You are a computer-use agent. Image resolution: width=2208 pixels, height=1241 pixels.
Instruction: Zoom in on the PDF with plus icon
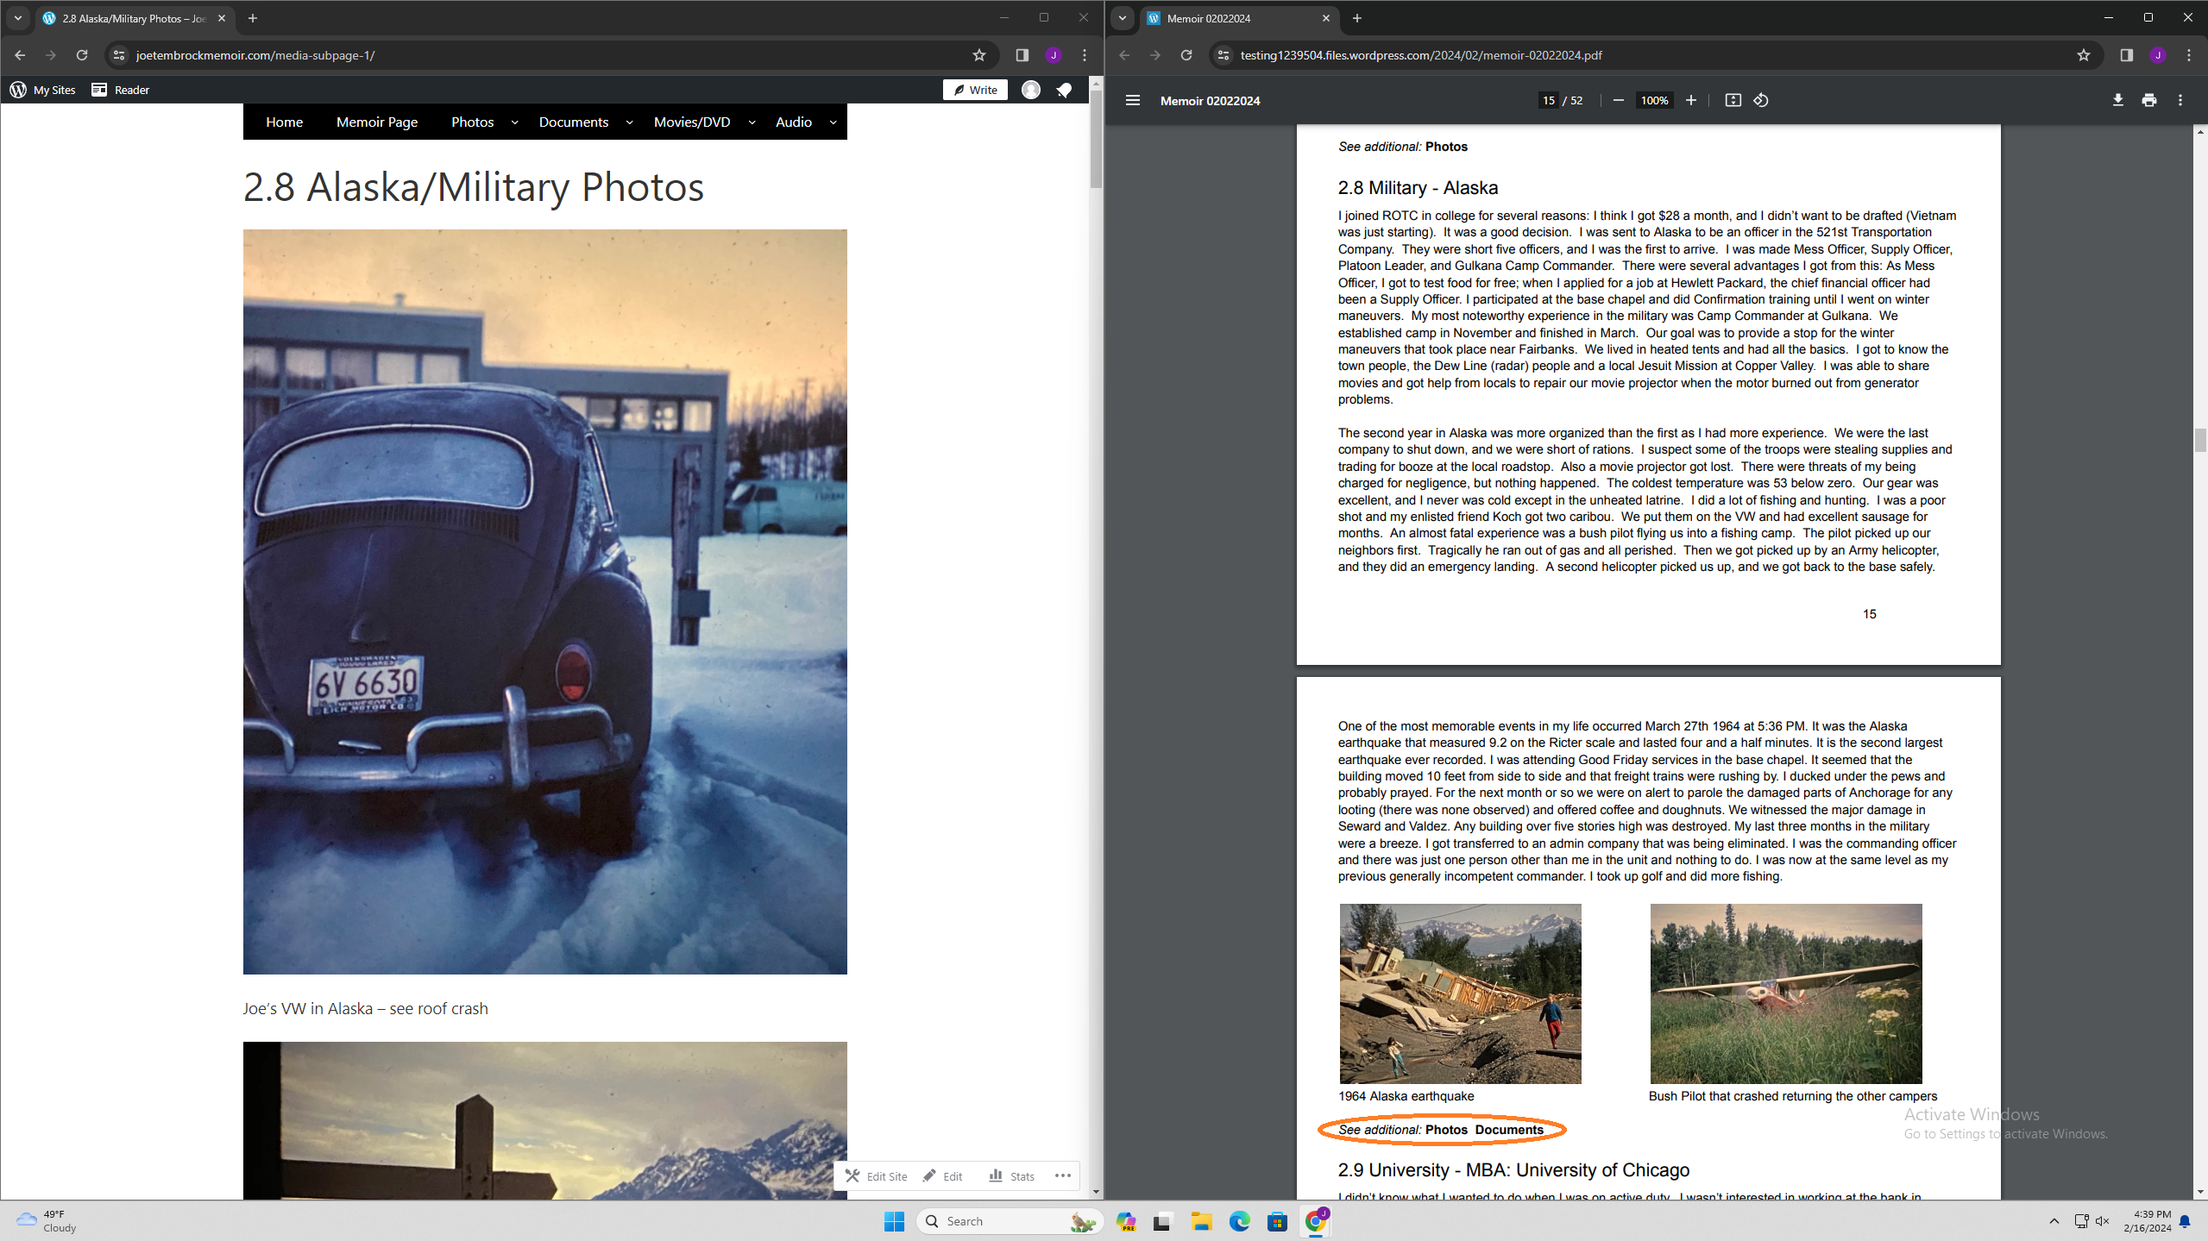(1691, 100)
